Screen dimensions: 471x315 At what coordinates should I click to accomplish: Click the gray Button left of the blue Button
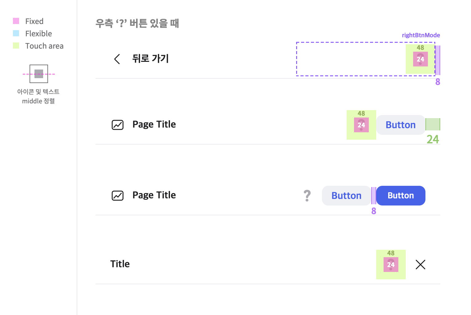(347, 196)
